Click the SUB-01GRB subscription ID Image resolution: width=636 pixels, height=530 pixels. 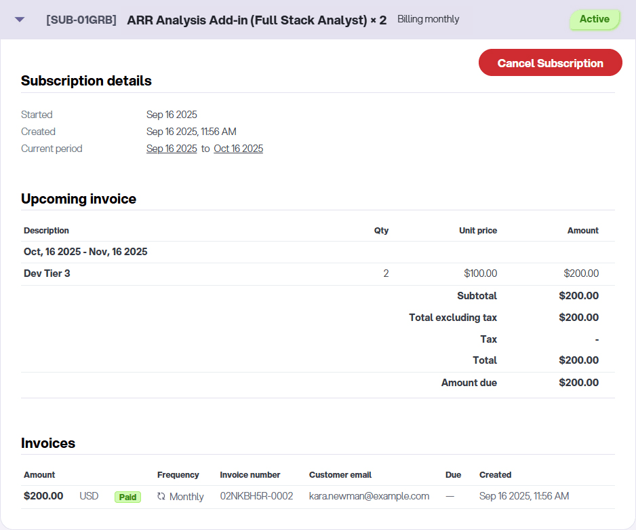point(81,20)
